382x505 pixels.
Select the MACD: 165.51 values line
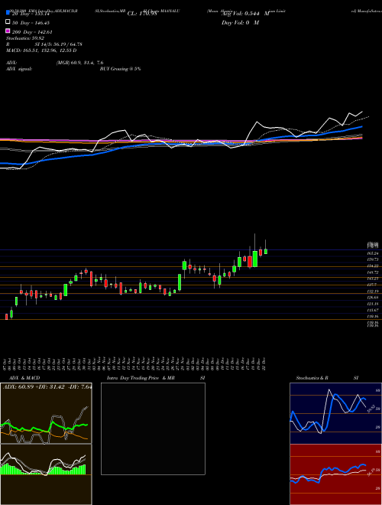point(41,50)
